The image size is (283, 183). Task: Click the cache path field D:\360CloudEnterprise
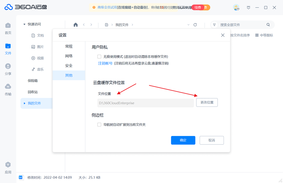pyautogui.click(x=145, y=103)
